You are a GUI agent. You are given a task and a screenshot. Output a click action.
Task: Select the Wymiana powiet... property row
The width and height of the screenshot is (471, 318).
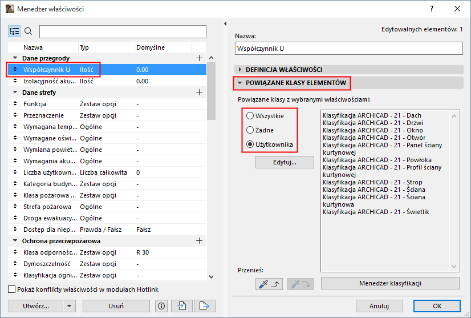coord(107,150)
